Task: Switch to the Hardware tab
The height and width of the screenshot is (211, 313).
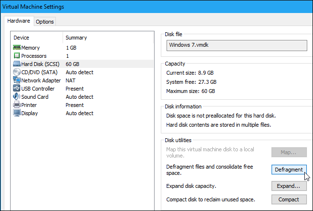Action: click(x=19, y=21)
